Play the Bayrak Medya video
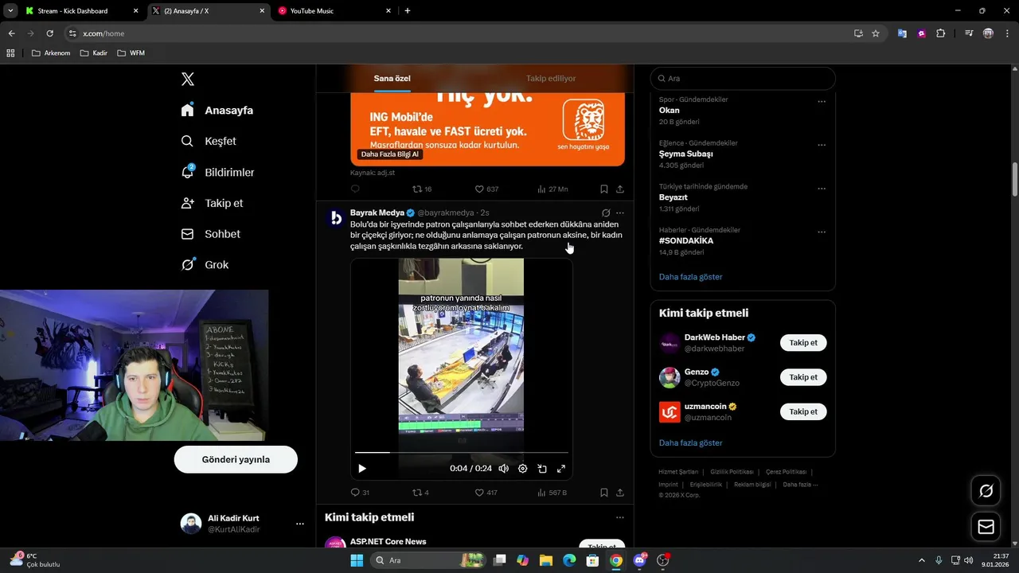 coord(362,469)
